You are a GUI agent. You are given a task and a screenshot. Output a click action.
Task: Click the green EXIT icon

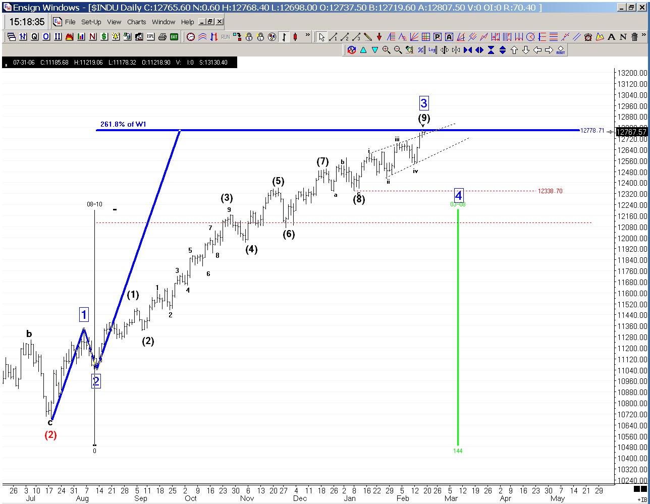[x=174, y=37]
